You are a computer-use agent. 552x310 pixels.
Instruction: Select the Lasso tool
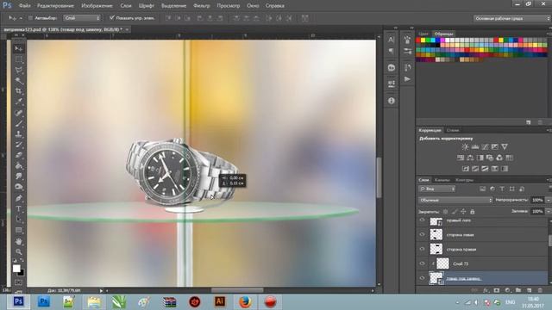(19, 70)
